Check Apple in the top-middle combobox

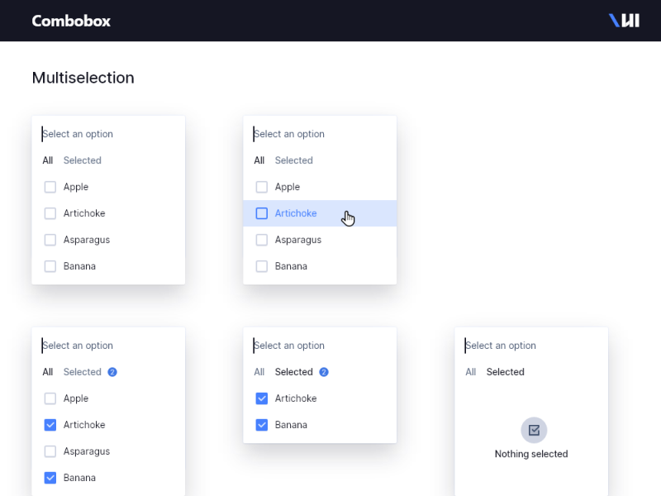point(262,187)
